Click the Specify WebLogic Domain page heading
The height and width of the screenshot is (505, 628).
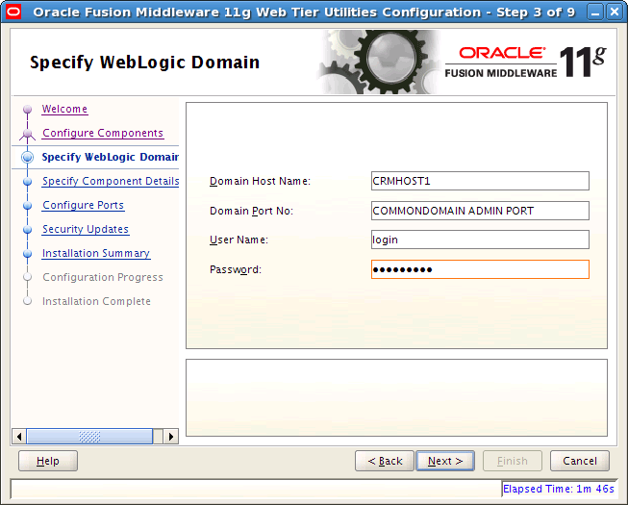click(144, 63)
